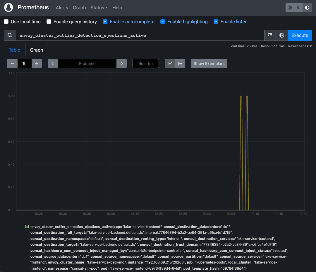The image size is (316, 272).
Task: Switch to the Table tab
Action: (14, 50)
